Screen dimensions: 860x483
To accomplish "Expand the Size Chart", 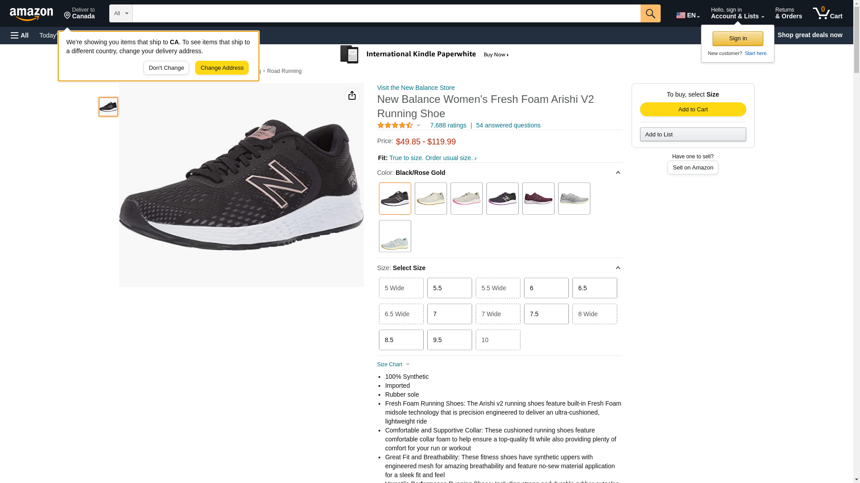I will click(x=393, y=364).
